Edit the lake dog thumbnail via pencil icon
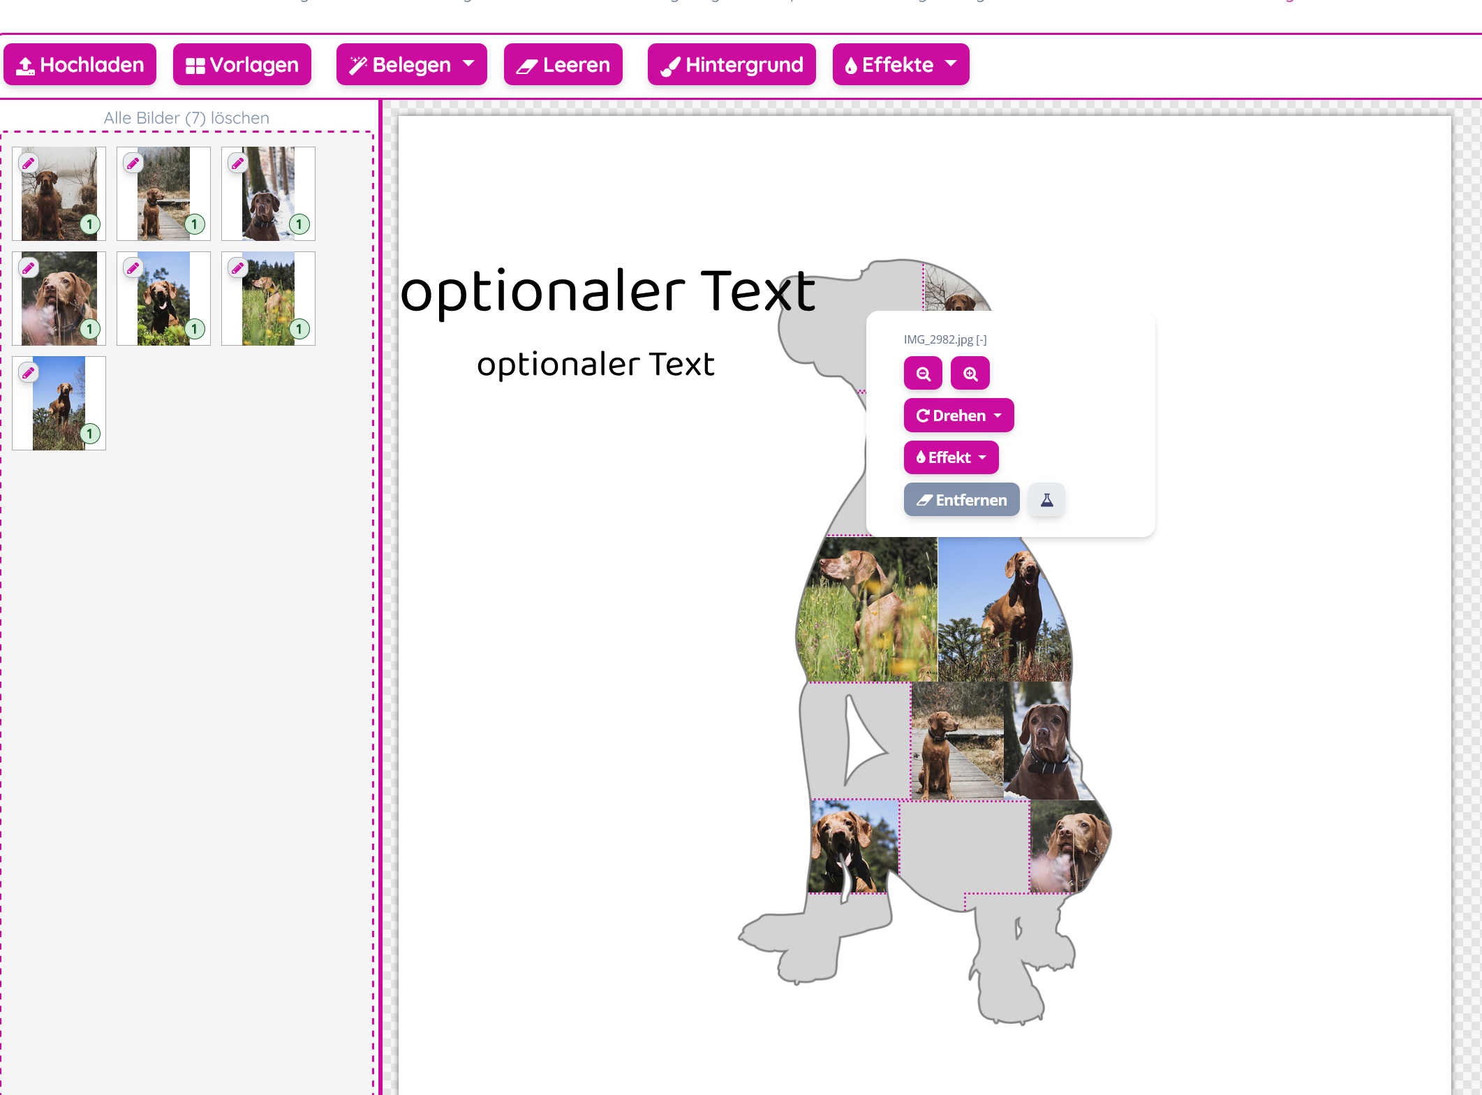The image size is (1482, 1095). [x=29, y=163]
